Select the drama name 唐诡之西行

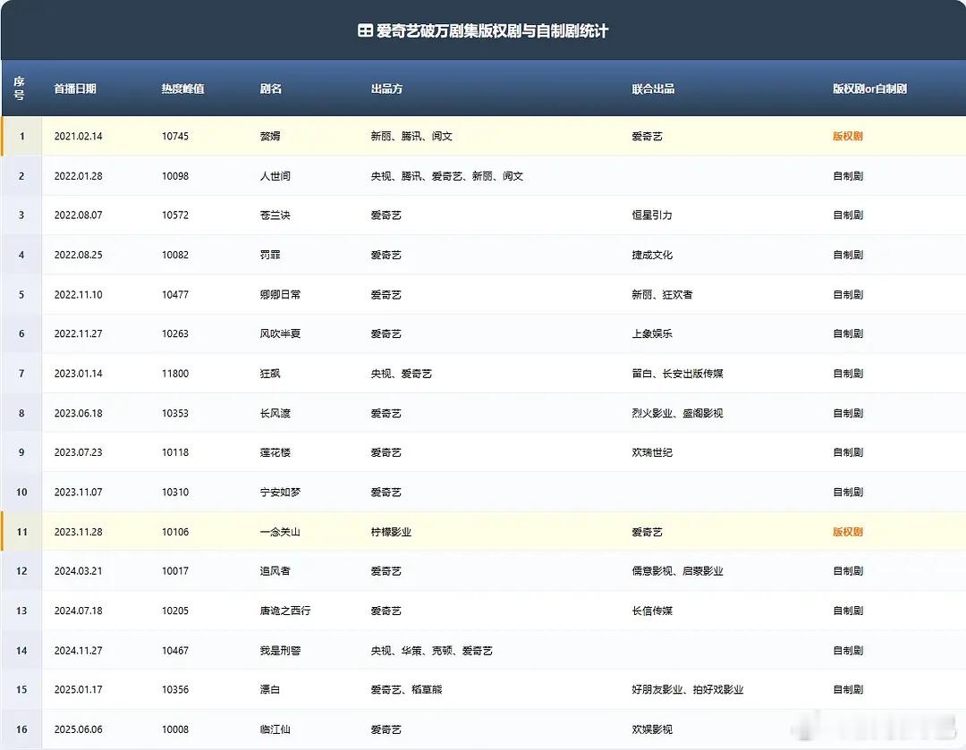pos(285,611)
